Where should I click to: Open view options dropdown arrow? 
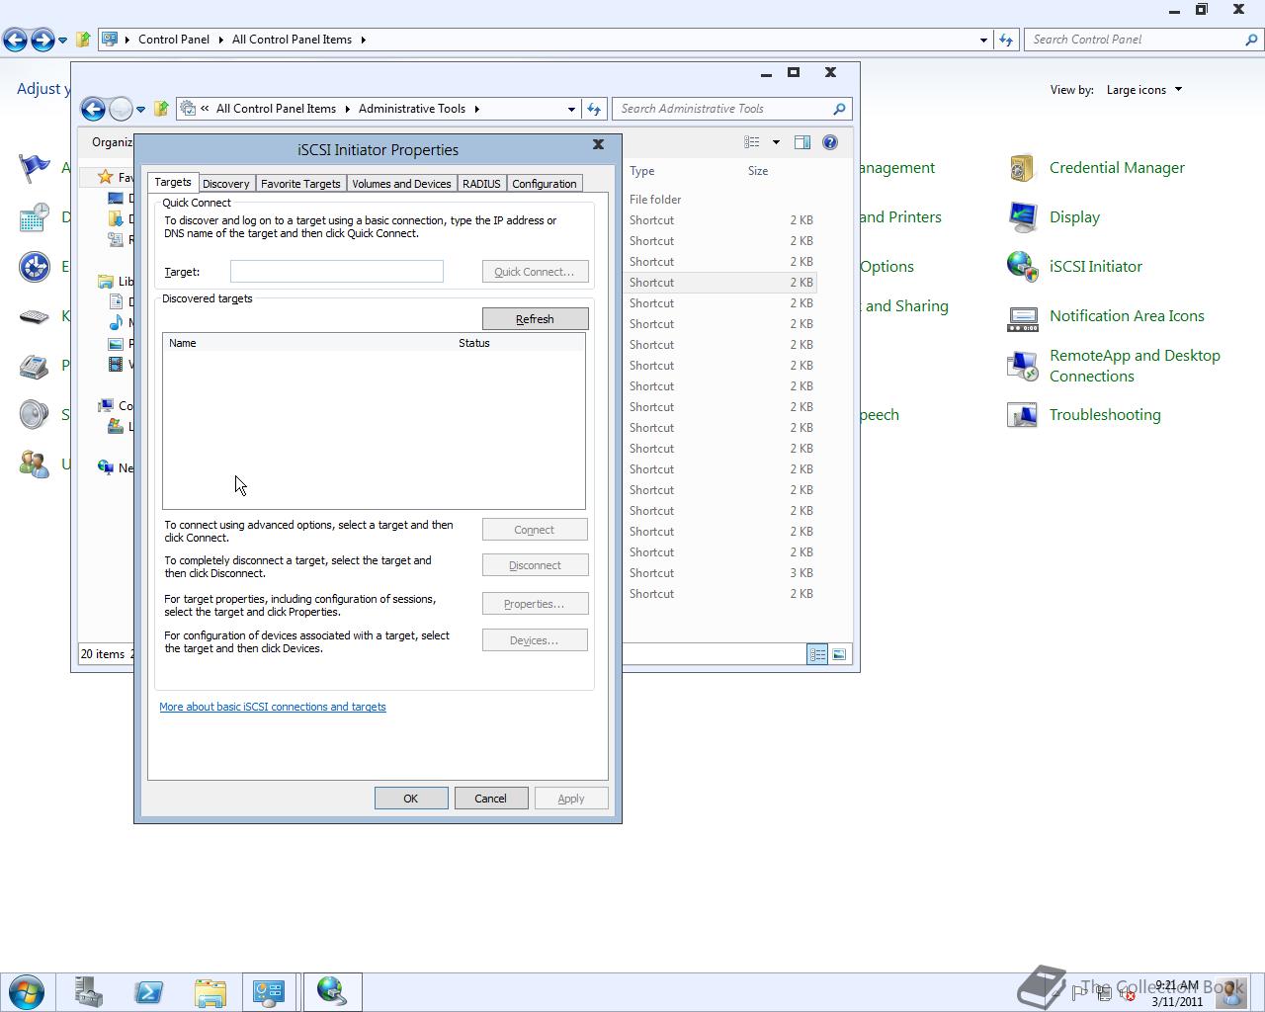776,142
